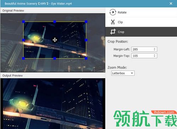This screenshot has height=129, width=177.
Task: Click the Eye Water.mp4 window title
Action: pos(38,4)
